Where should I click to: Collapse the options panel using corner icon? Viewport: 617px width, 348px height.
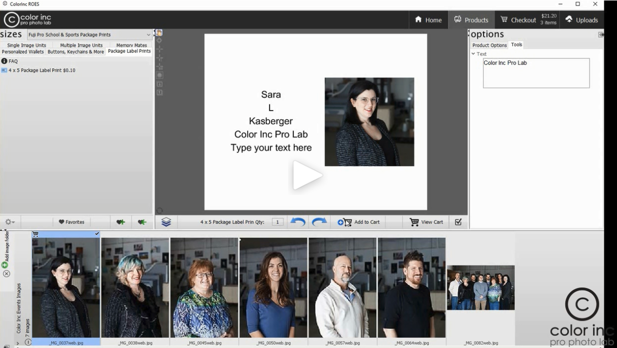click(x=601, y=35)
